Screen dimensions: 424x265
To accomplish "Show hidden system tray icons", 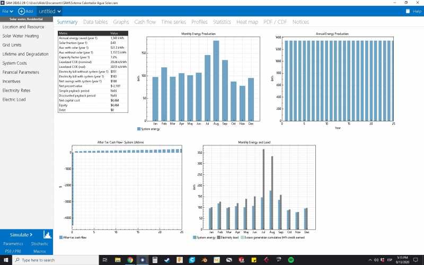I will [x=370, y=260].
